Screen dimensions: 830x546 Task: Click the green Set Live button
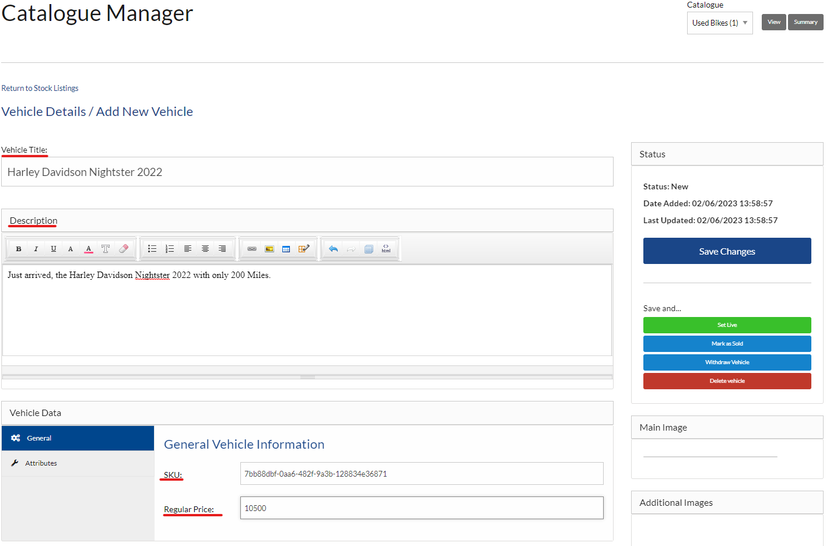727,325
